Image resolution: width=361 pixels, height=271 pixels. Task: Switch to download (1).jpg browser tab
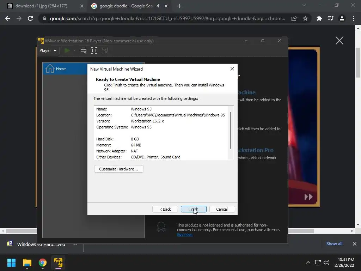pyautogui.click(x=42, y=6)
